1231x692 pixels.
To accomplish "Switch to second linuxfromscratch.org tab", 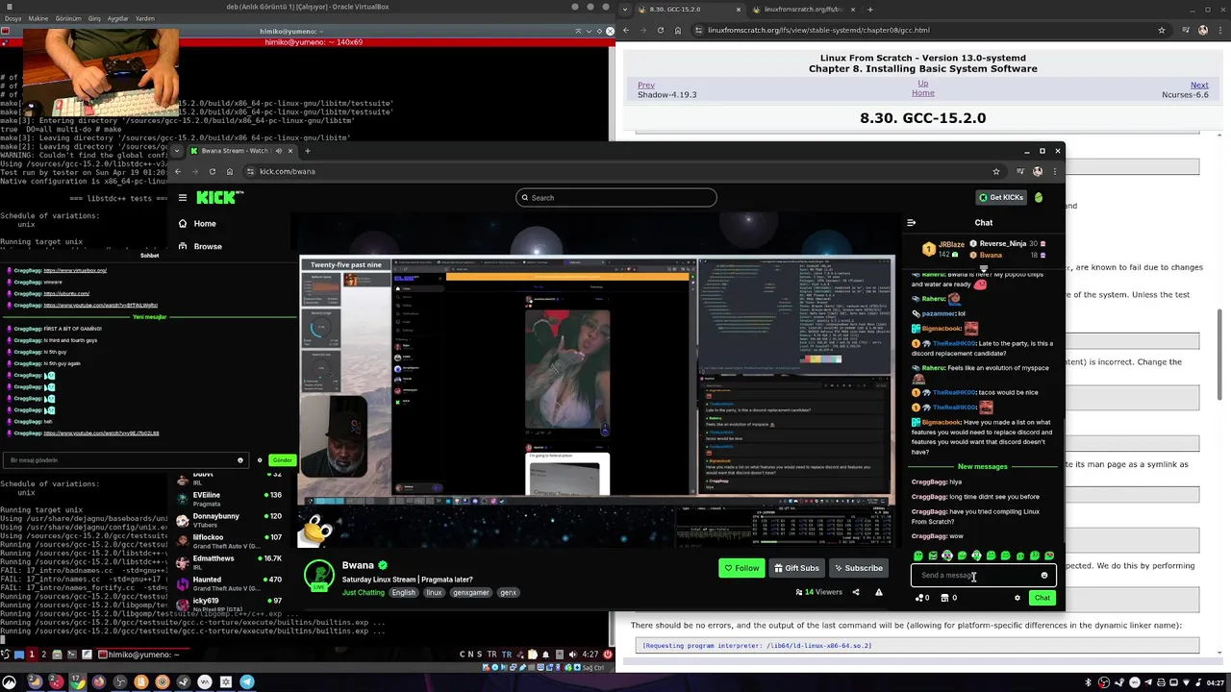I will point(802,10).
